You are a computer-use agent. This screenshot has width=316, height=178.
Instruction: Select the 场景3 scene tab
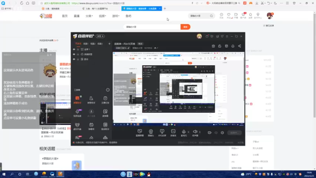100,44
